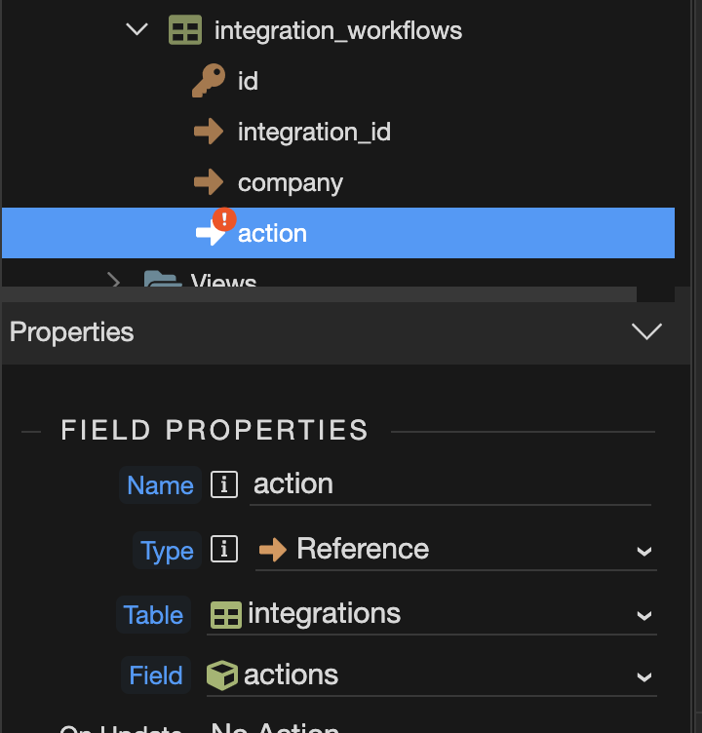Expand the Views folder

pos(114,282)
